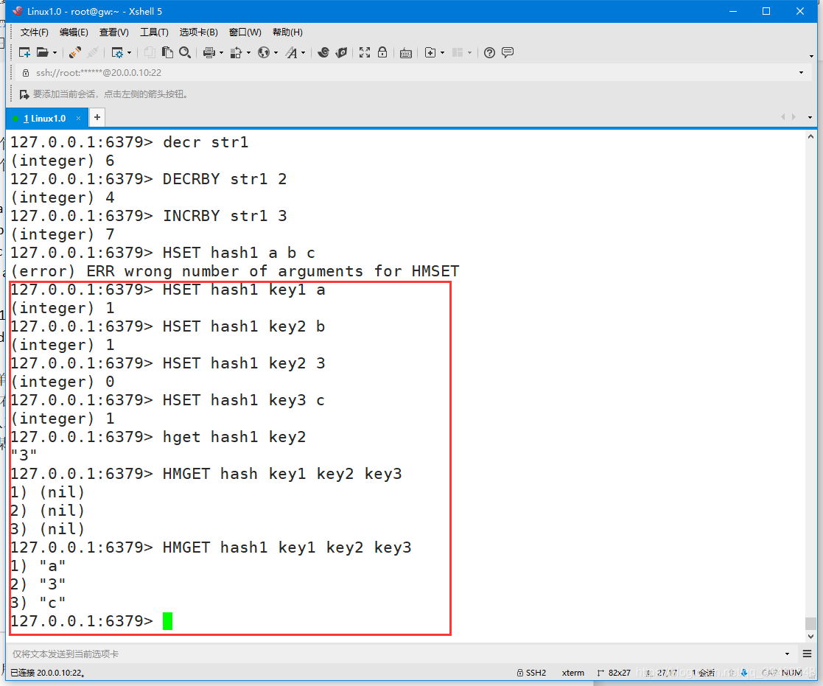Click the 'ERR wrong number of arguments' line
Screen dimensions: 823x686
(234, 271)
